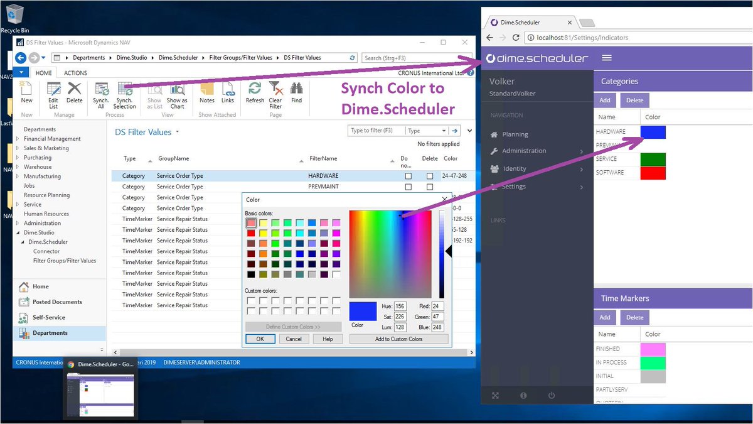Switch to the ACTIONS ribbon tab

click(x=75, y=73)
